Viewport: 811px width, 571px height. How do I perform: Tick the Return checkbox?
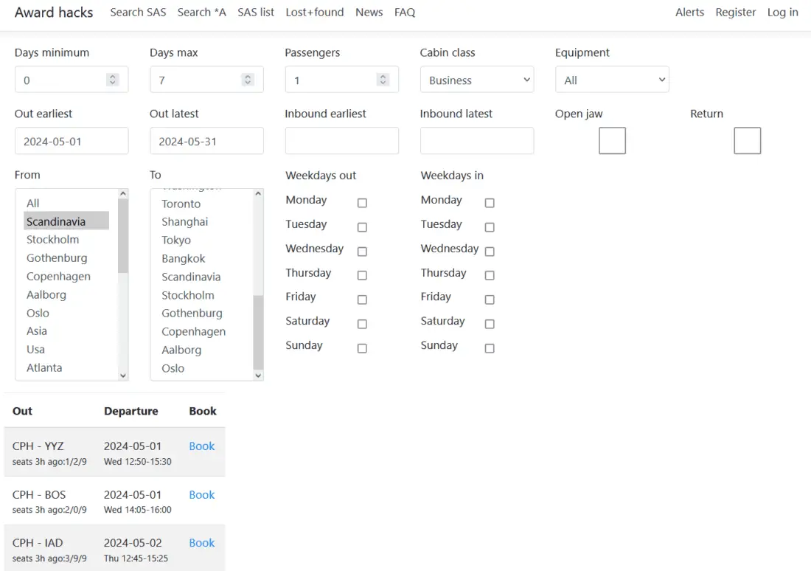tap(747, 140)
